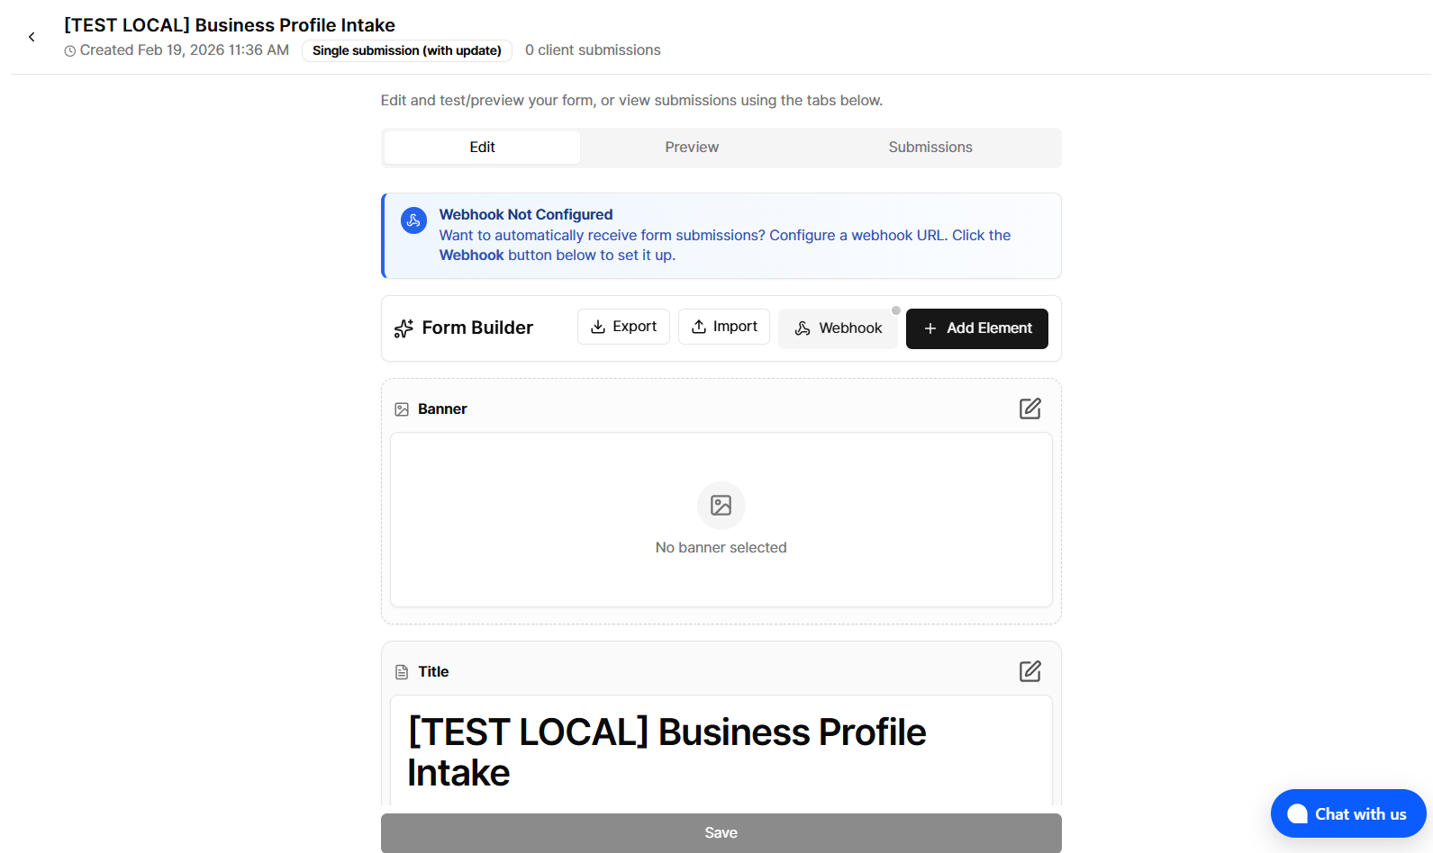Open the Submissions tab

[x=930, y=148]
